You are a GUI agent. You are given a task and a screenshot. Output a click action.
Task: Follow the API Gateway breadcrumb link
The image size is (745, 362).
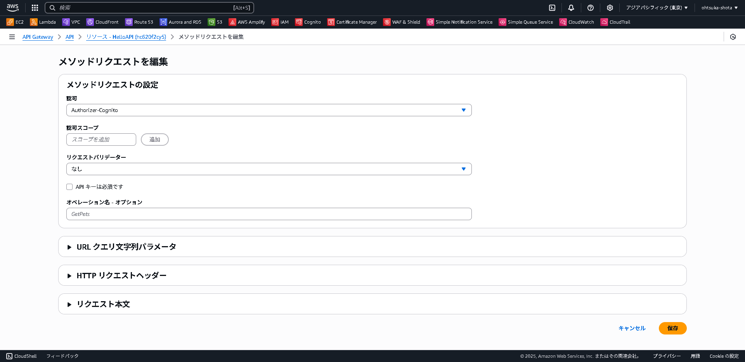tap(37, 36)
